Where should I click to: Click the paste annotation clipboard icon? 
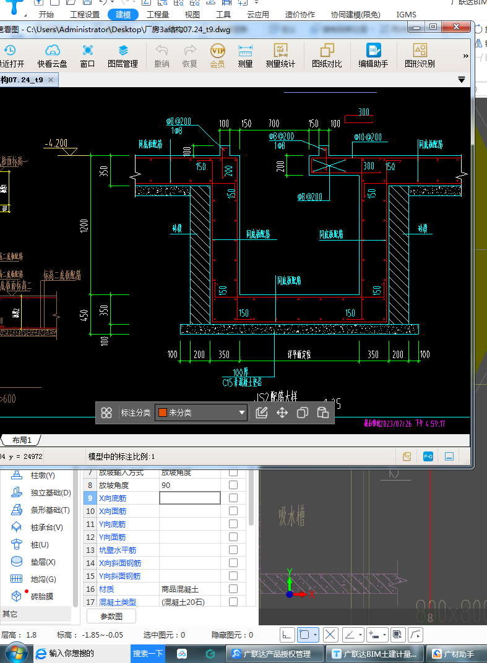(x=323, y=413)
